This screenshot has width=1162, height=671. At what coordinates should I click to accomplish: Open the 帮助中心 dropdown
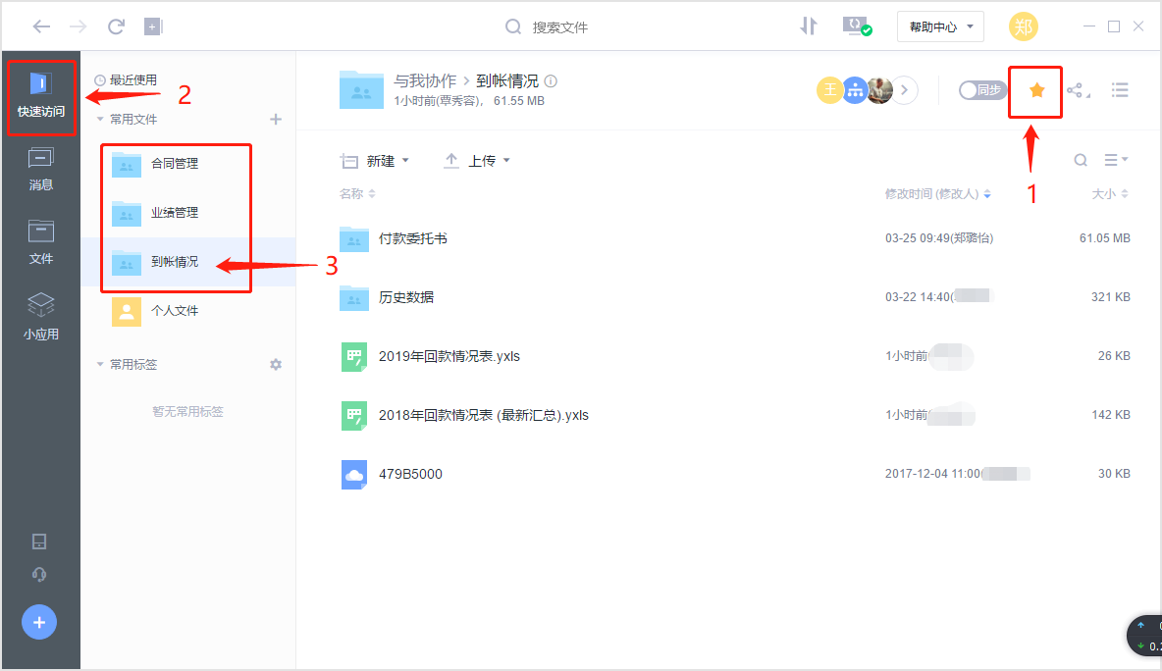tap(939, 26)
